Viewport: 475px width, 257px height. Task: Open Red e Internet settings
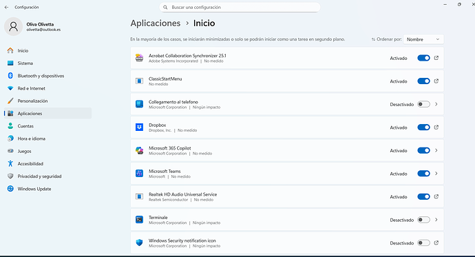point(48,88)
